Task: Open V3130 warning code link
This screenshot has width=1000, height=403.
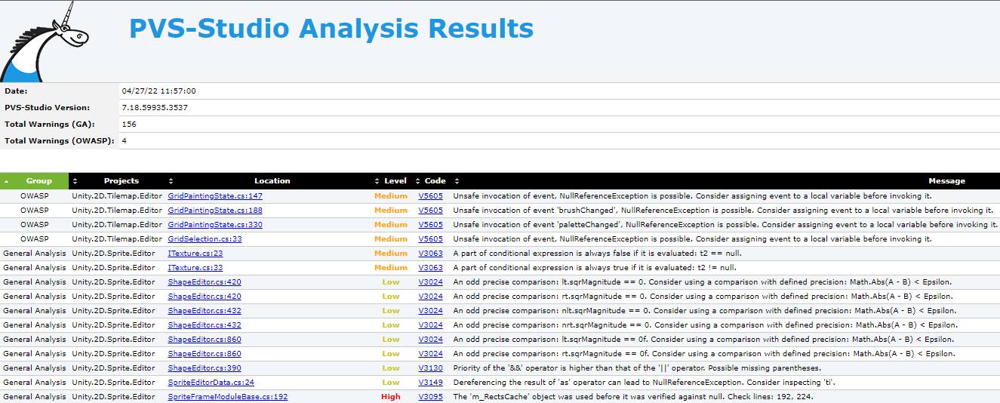Action: point(431,368)
